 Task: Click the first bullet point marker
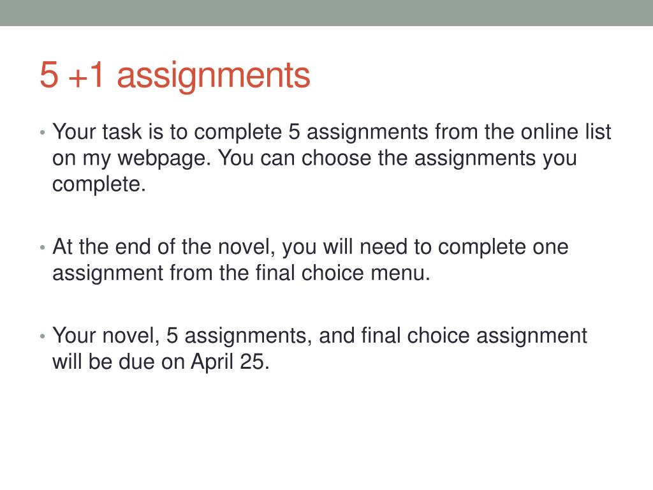43,133
